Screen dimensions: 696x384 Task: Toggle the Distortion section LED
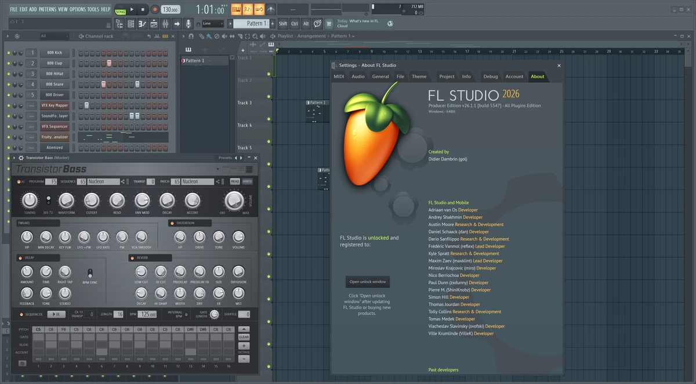(172, 223)
